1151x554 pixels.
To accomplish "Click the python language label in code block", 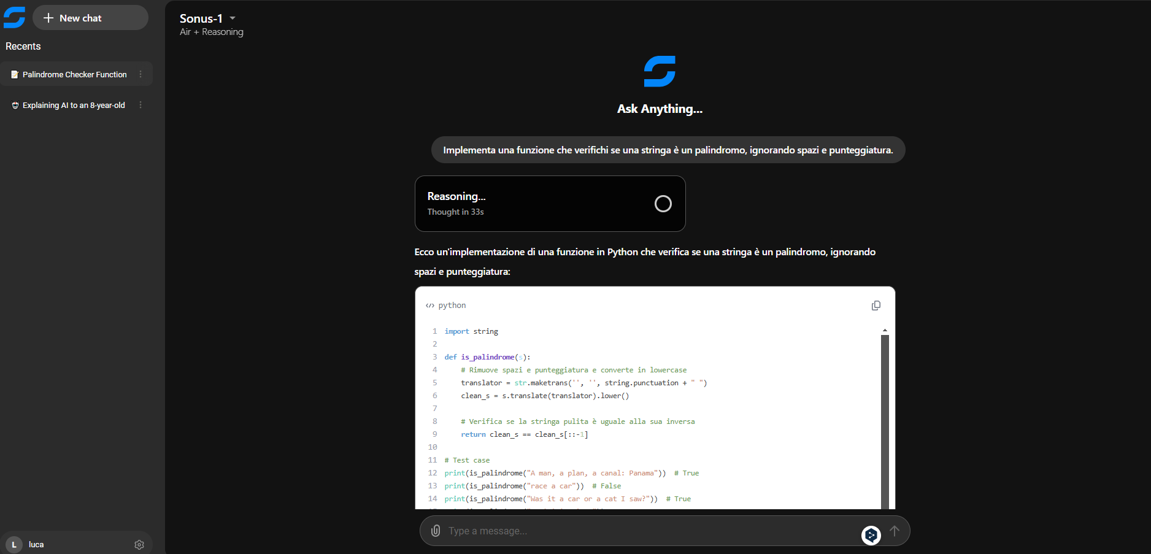I will pos(452,306).
